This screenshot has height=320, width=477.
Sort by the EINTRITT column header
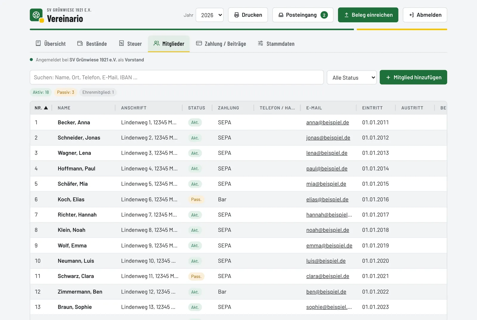point(372,108)
